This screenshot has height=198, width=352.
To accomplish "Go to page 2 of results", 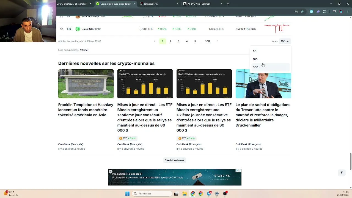I will pyautogui.click(x=170, y=41).
